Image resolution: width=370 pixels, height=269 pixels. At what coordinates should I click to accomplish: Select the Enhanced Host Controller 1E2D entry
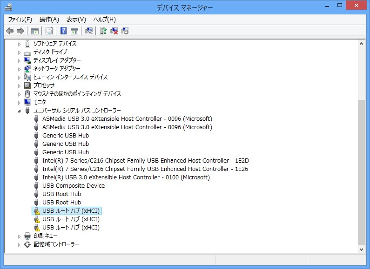coord(145,161)
